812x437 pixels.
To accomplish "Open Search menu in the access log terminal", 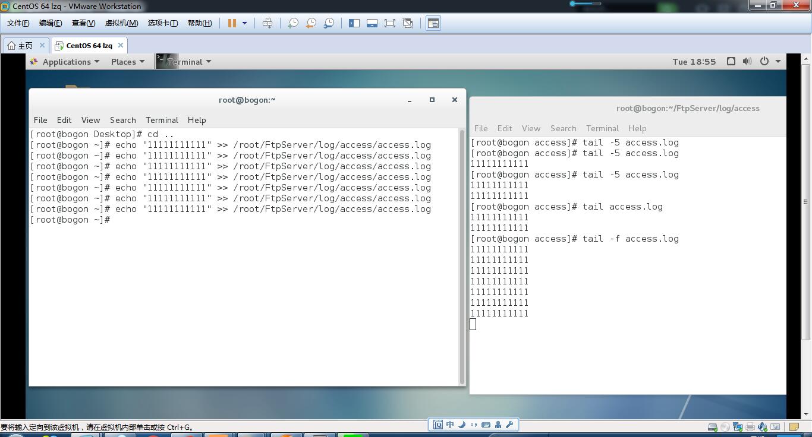I will coord(564,128).
